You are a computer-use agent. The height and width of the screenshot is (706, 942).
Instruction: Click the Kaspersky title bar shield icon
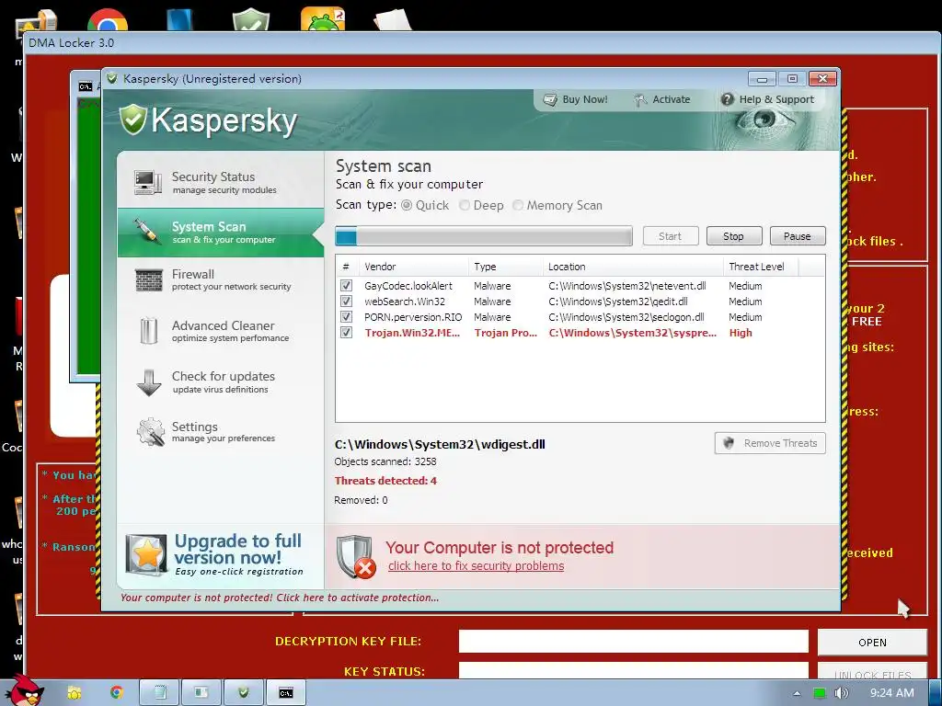pyautogui.click(x=111, y=79)
